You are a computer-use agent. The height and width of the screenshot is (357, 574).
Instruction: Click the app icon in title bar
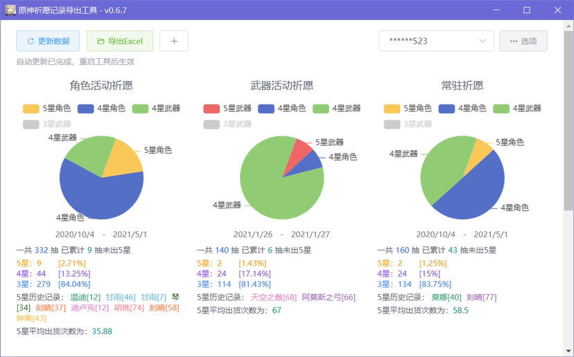(x=10, y=10)
